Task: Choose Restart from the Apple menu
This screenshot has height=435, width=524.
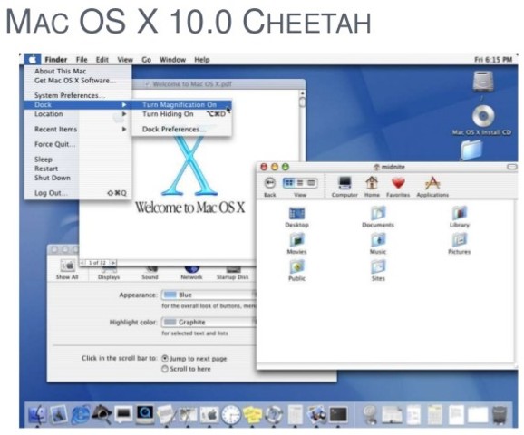Action: (78, 169)
